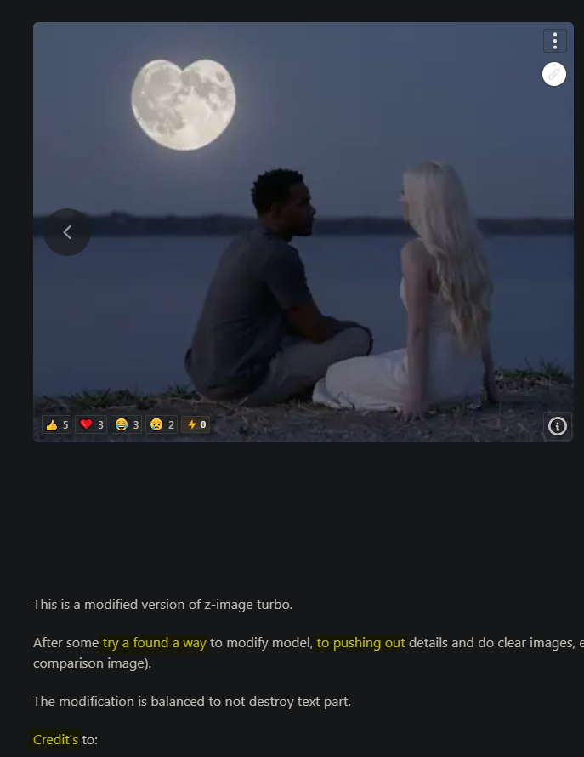Click highlighted word "Credit's"
Viewport: 584px width, 757px height.
coord(55,740)
